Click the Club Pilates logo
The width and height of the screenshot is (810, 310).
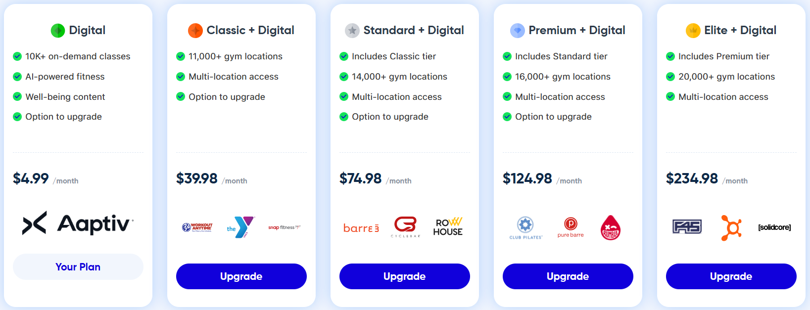(525, 228)
